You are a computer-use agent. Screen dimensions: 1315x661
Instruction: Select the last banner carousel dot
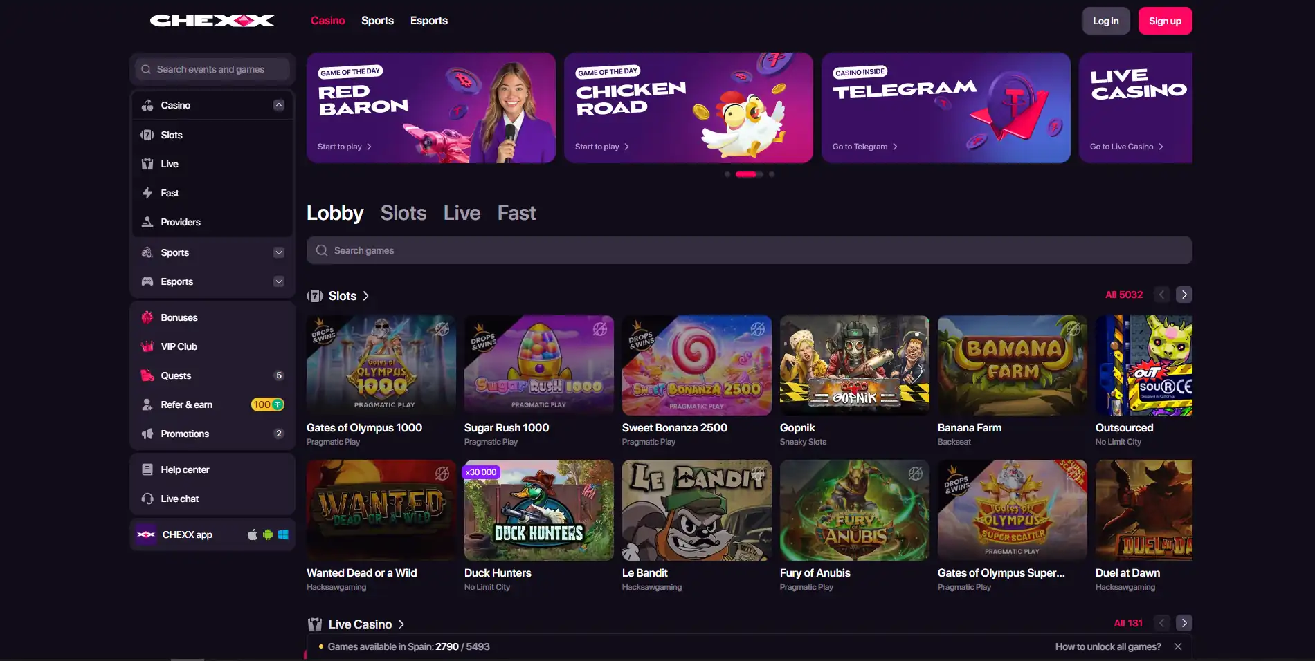tap(772, 174)
